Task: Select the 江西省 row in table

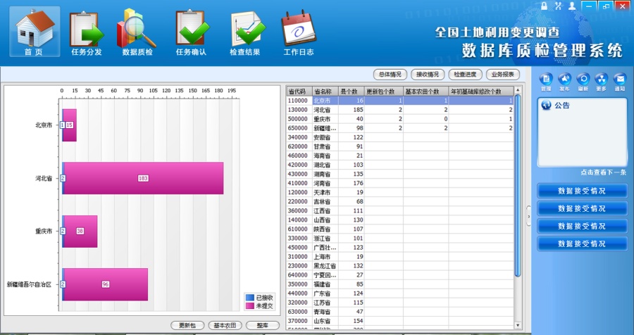Action: coord(400,211)
